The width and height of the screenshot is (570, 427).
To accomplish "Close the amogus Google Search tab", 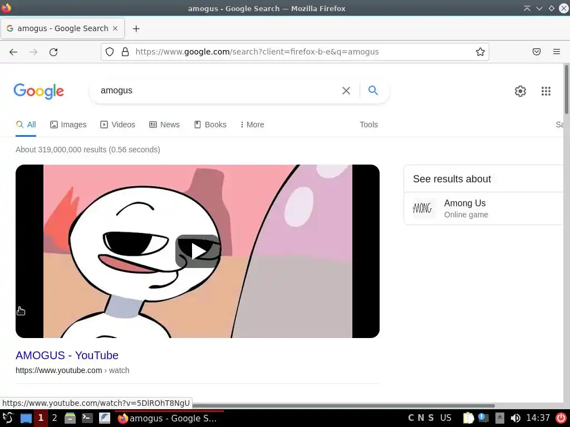I will pyautogui.click(x=115, y=28).
